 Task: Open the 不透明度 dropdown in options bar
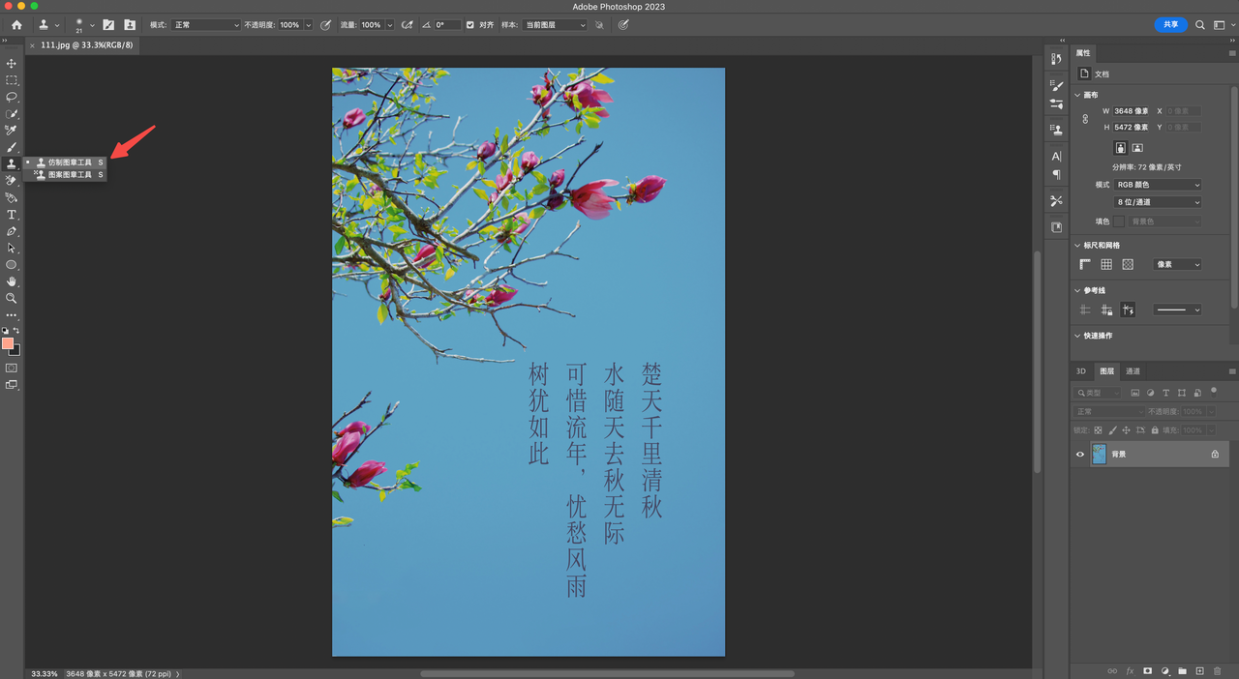click(308, 25)
